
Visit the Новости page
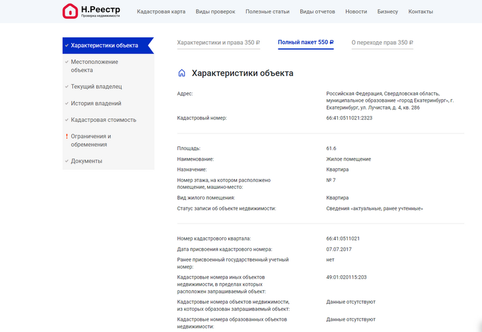[x=356, y=12]
